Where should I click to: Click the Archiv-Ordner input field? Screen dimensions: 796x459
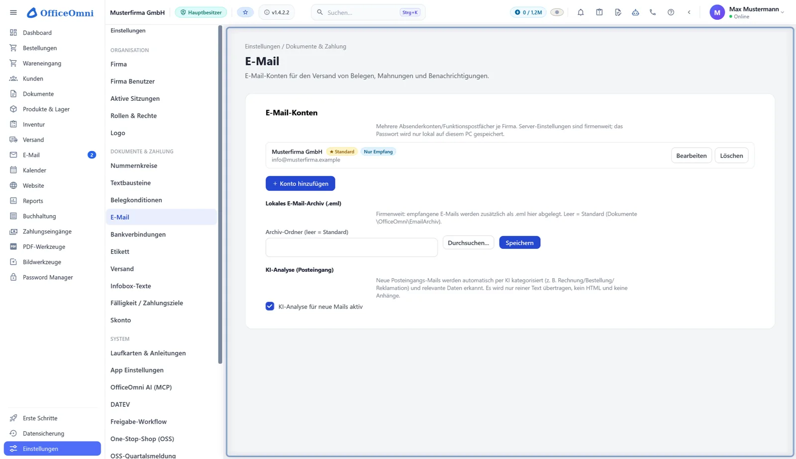tap(352, 247)
